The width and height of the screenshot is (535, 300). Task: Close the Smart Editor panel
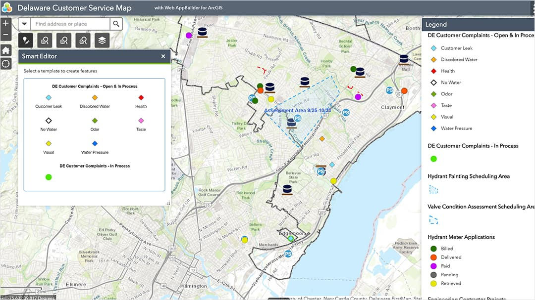click(x=163, y=56)
